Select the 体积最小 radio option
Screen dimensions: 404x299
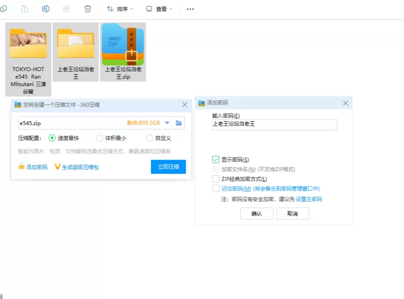tap(99, 138)
